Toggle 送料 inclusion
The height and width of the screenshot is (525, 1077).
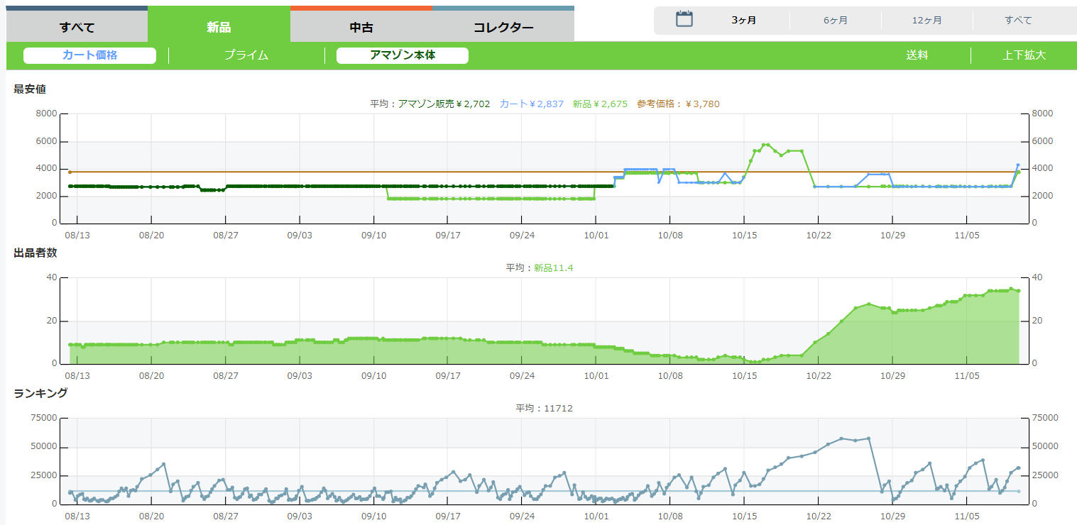tap(917, 55)
